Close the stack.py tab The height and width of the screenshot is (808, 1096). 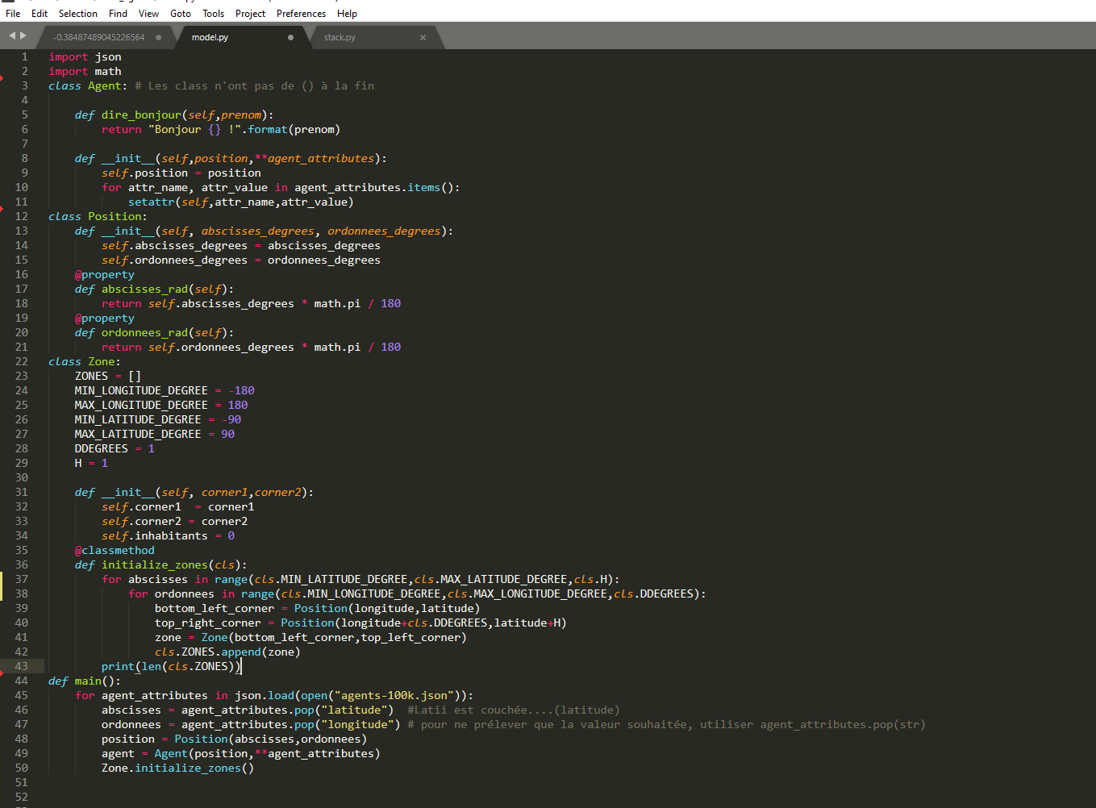(x=423, y=37)
